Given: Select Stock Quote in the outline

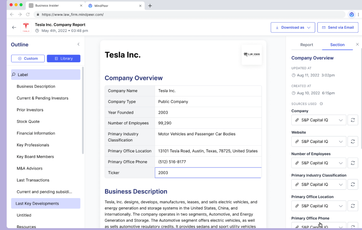Looking at the screenshot, I should click(28, 121).
